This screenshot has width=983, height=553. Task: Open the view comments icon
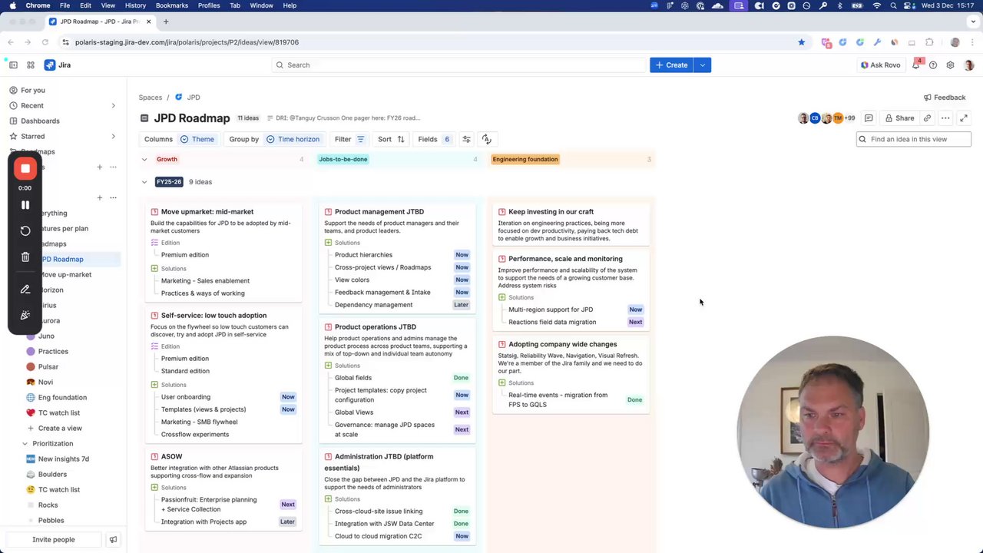click(x=869, y=118)
